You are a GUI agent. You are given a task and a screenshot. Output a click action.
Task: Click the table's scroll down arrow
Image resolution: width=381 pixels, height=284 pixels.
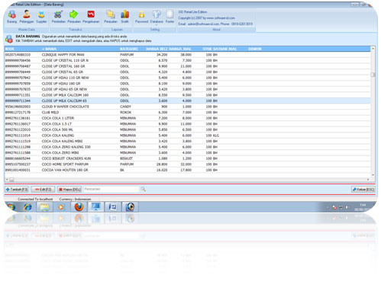373,175
